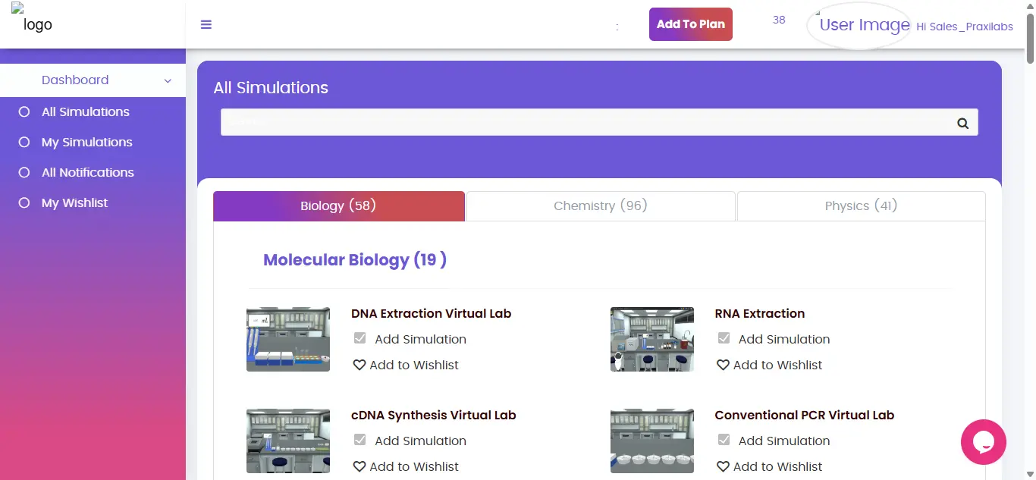Click the search magnifier icon
This screenshot has width=1036, height=480.
coord(962,123)
